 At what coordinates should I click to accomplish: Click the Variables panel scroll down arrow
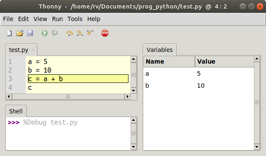257,147
